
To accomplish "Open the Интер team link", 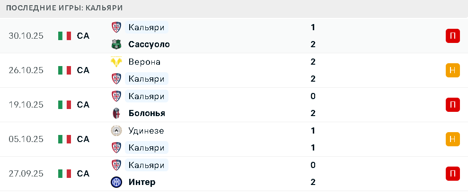I will point(141,182).
